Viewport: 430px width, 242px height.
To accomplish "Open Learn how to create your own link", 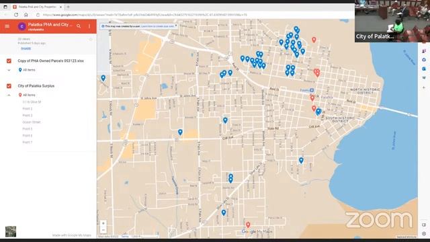I will [x=157, y=26].
